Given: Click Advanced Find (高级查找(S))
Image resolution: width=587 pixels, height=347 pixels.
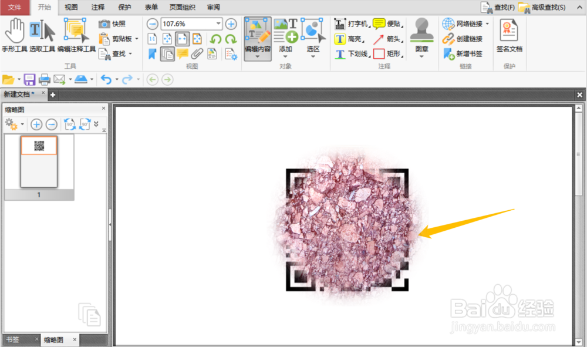Looking at the screenshot, I should coord(542,8).
